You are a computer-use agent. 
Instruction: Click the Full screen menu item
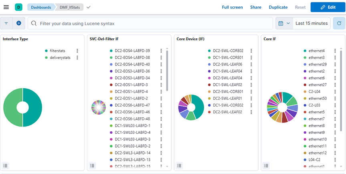(x=232, y=7)
